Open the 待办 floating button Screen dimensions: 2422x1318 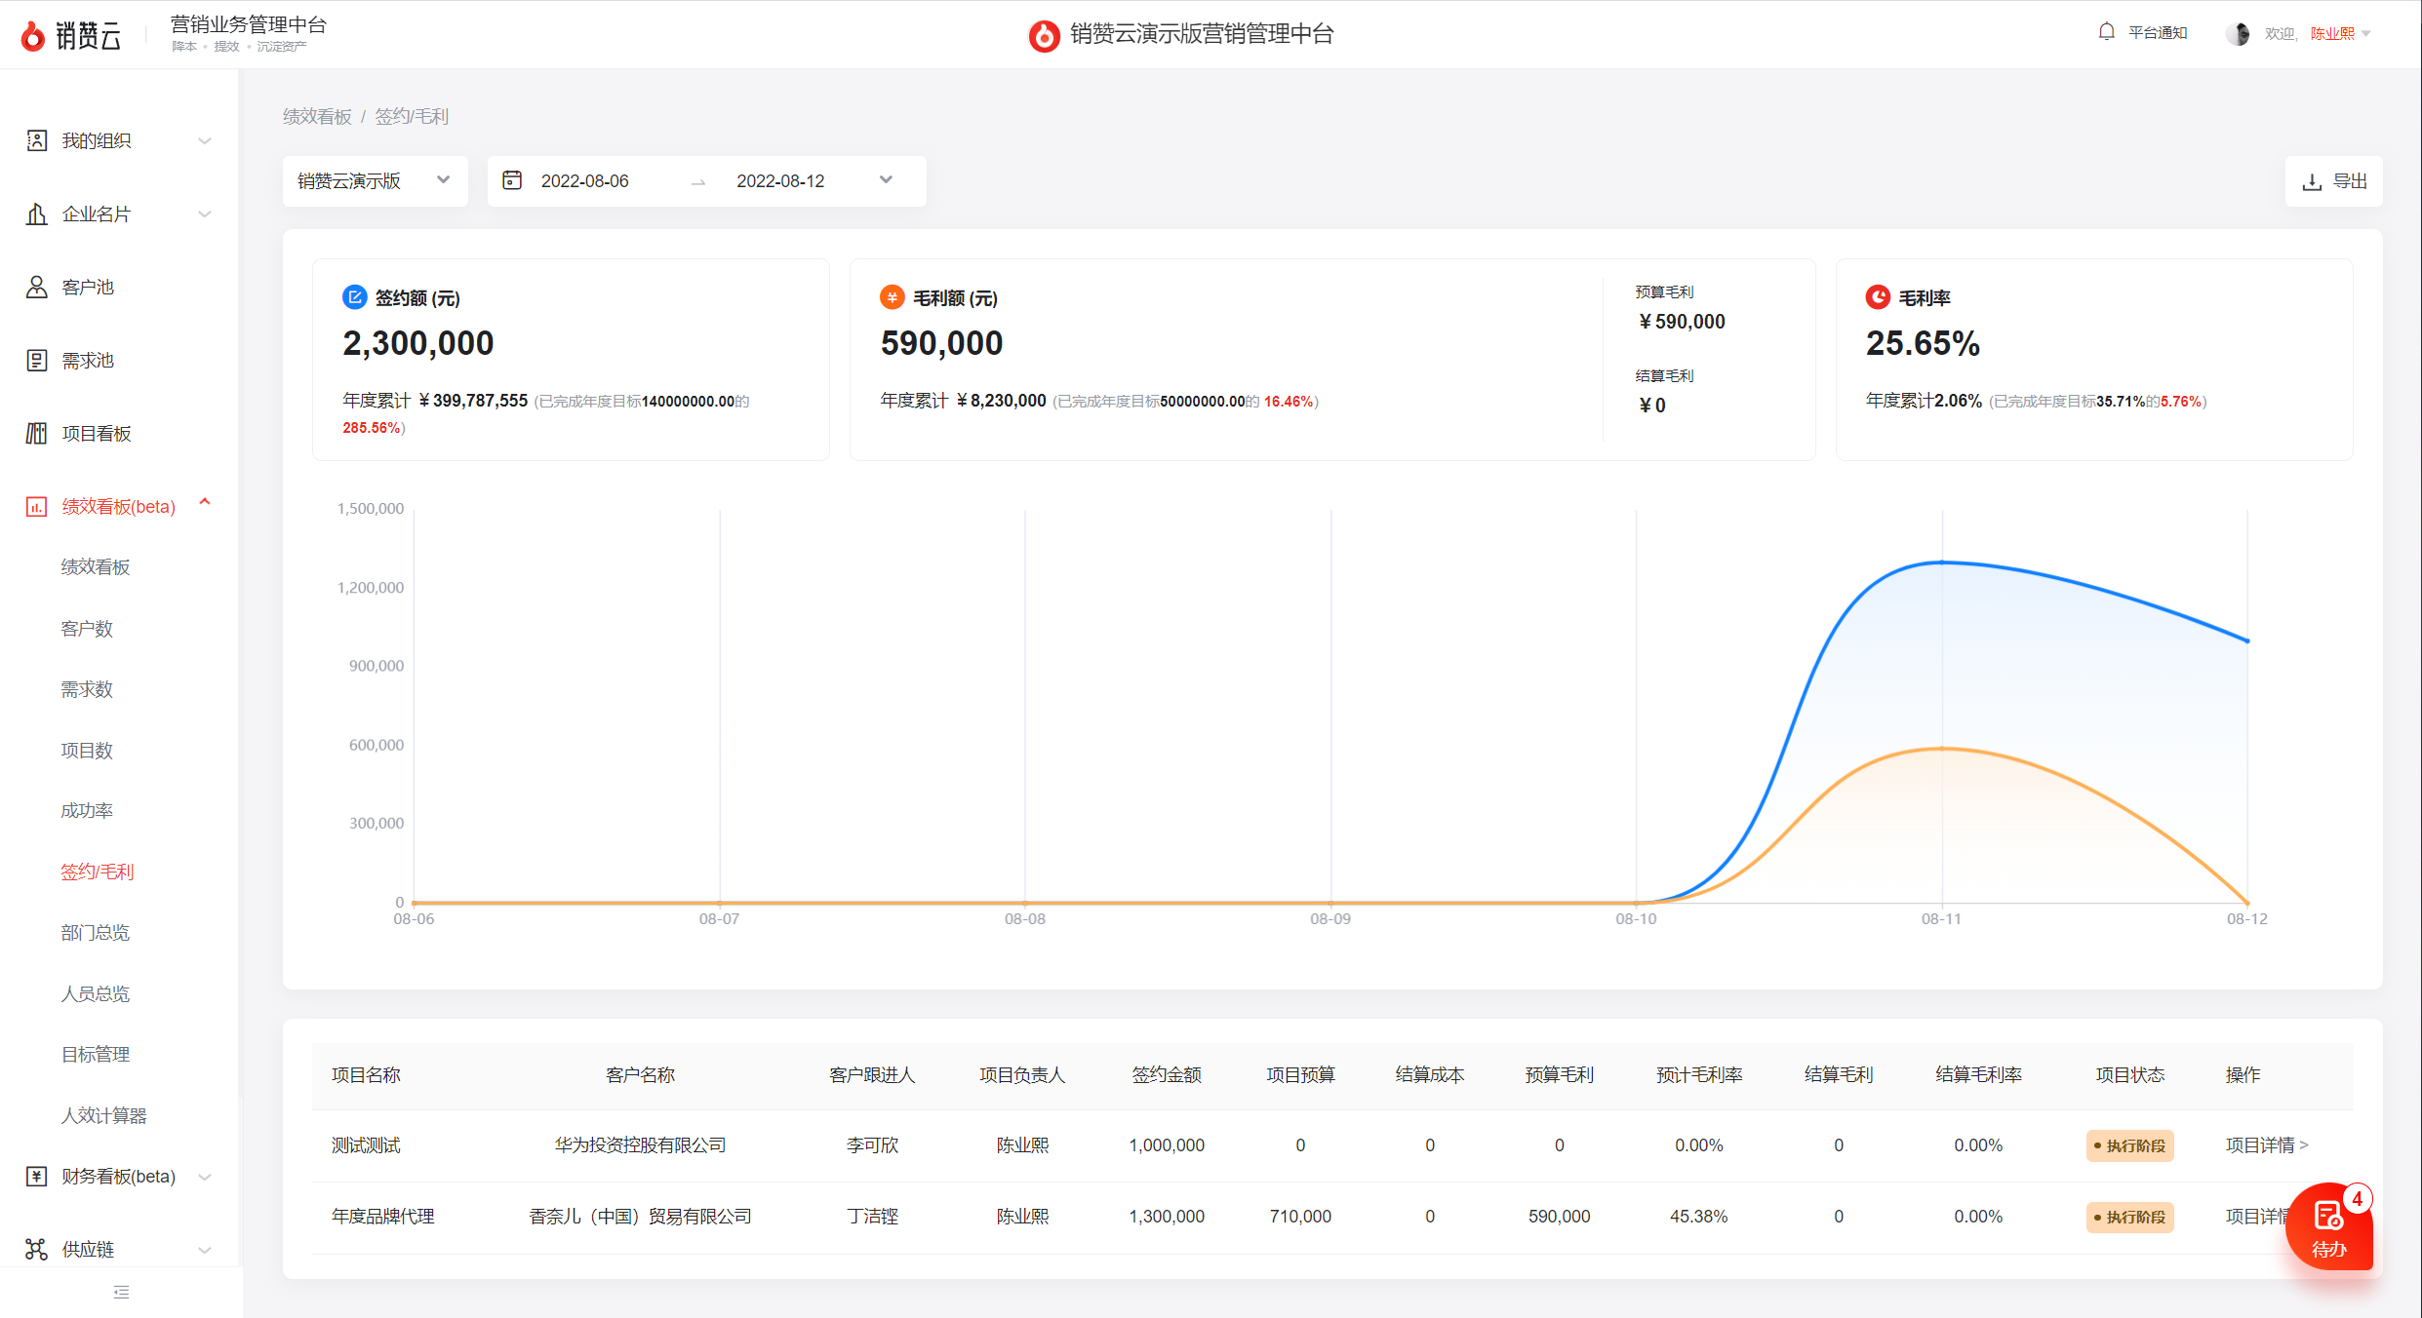coord(2329,1226)
